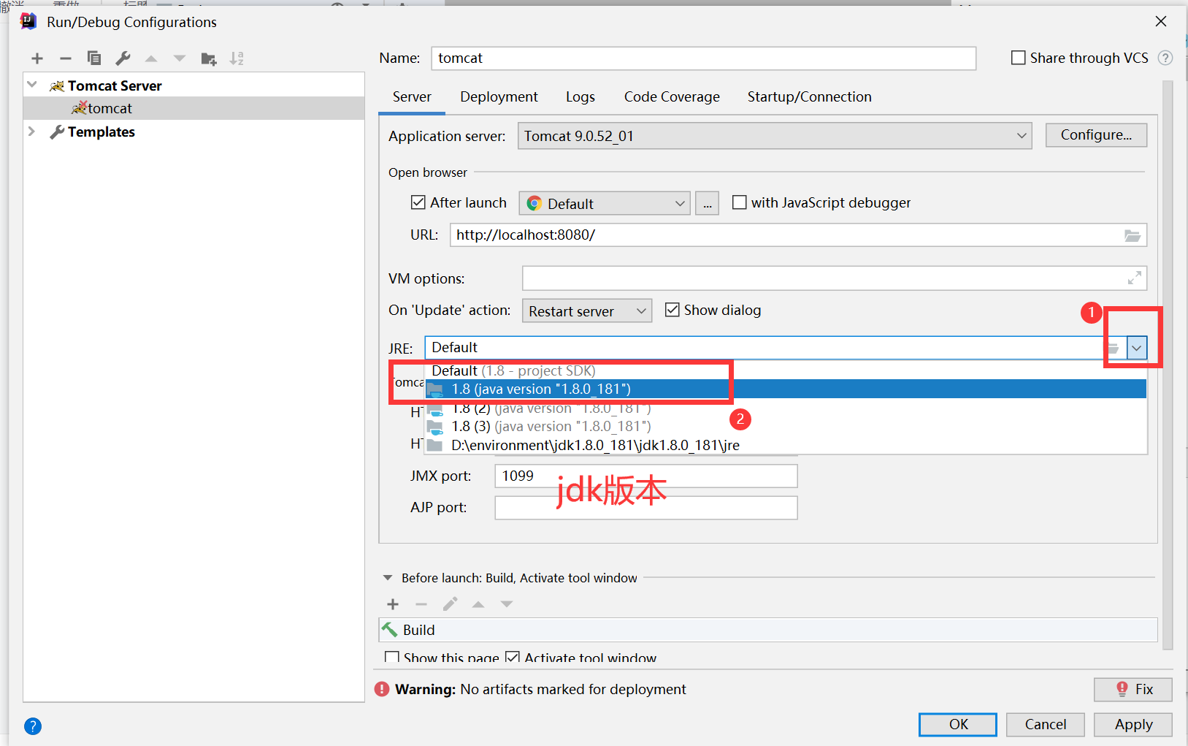
Task: Enable Share through VCS
Action: (x=1018, y=58)
